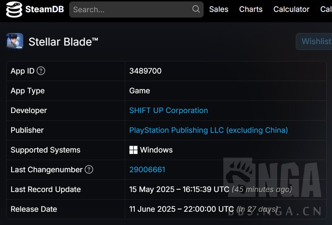Open the App ID help icon

41,71
